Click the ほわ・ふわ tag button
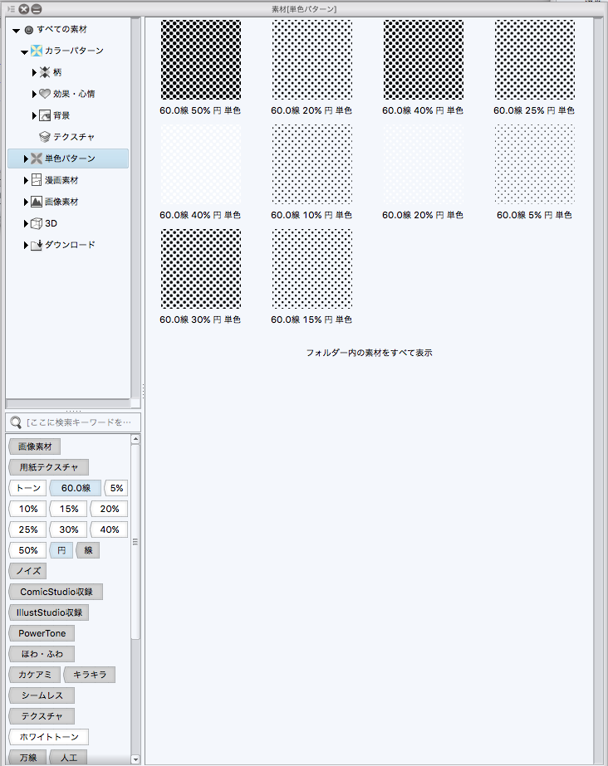 click(x=42, y=654)
